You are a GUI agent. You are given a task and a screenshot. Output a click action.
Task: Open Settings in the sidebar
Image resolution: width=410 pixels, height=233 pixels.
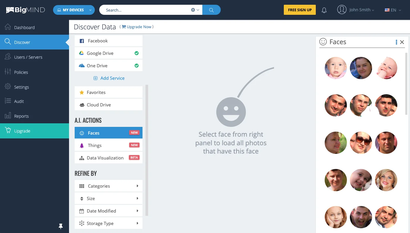[34, 87]
